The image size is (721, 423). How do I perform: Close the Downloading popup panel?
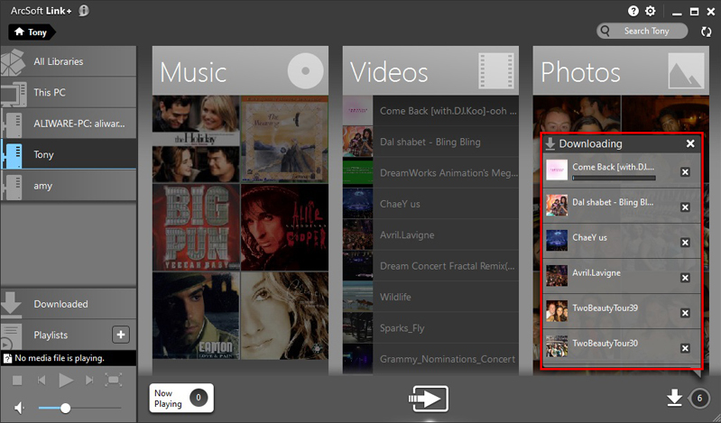(690, 143)
